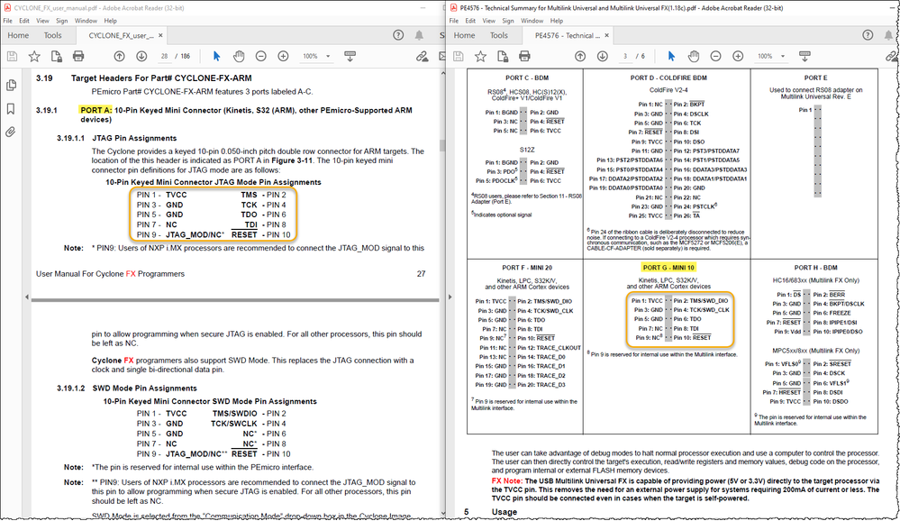Switch to Home tab in CYCLONE window
900x521 pixels.
18,35
